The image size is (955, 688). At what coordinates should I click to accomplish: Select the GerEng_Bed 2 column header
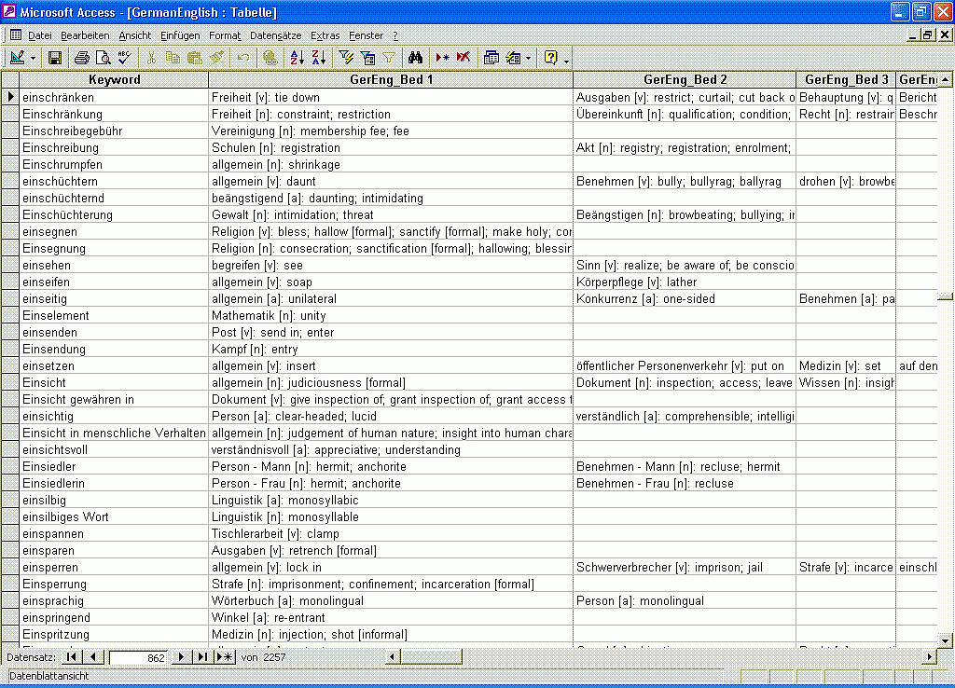pyautogui.click(x=685, y=80)
